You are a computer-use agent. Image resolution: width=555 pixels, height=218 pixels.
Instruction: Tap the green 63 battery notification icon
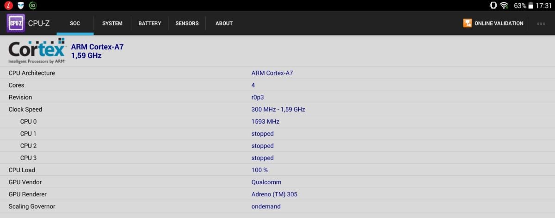pyautogui.click(x=33, y=6)
